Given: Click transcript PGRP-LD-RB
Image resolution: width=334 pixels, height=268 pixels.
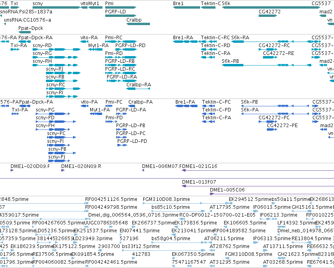Looking at the screenshot, I should pyautogui.click(x=121, y=65).
